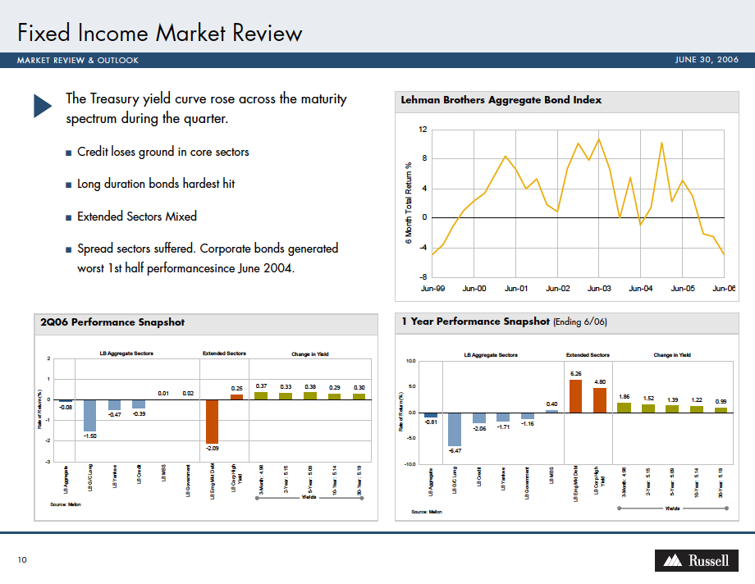Select the -6.47 blue bar in 1 Year chart
The width and height of the screenshot is (755, 584).
[454, 429]
